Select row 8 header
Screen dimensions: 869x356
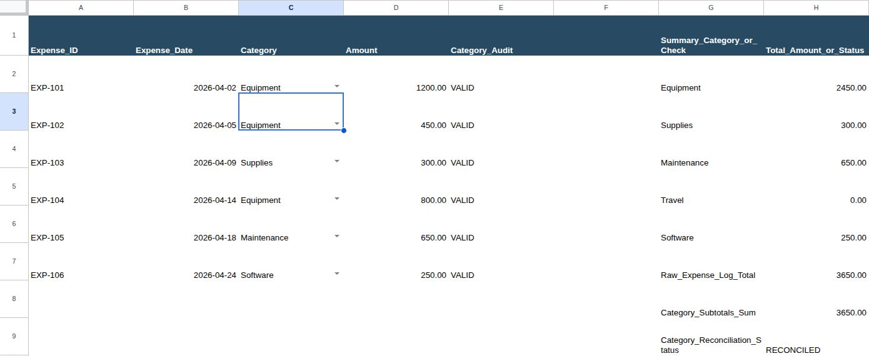click(x=14, y=299)
